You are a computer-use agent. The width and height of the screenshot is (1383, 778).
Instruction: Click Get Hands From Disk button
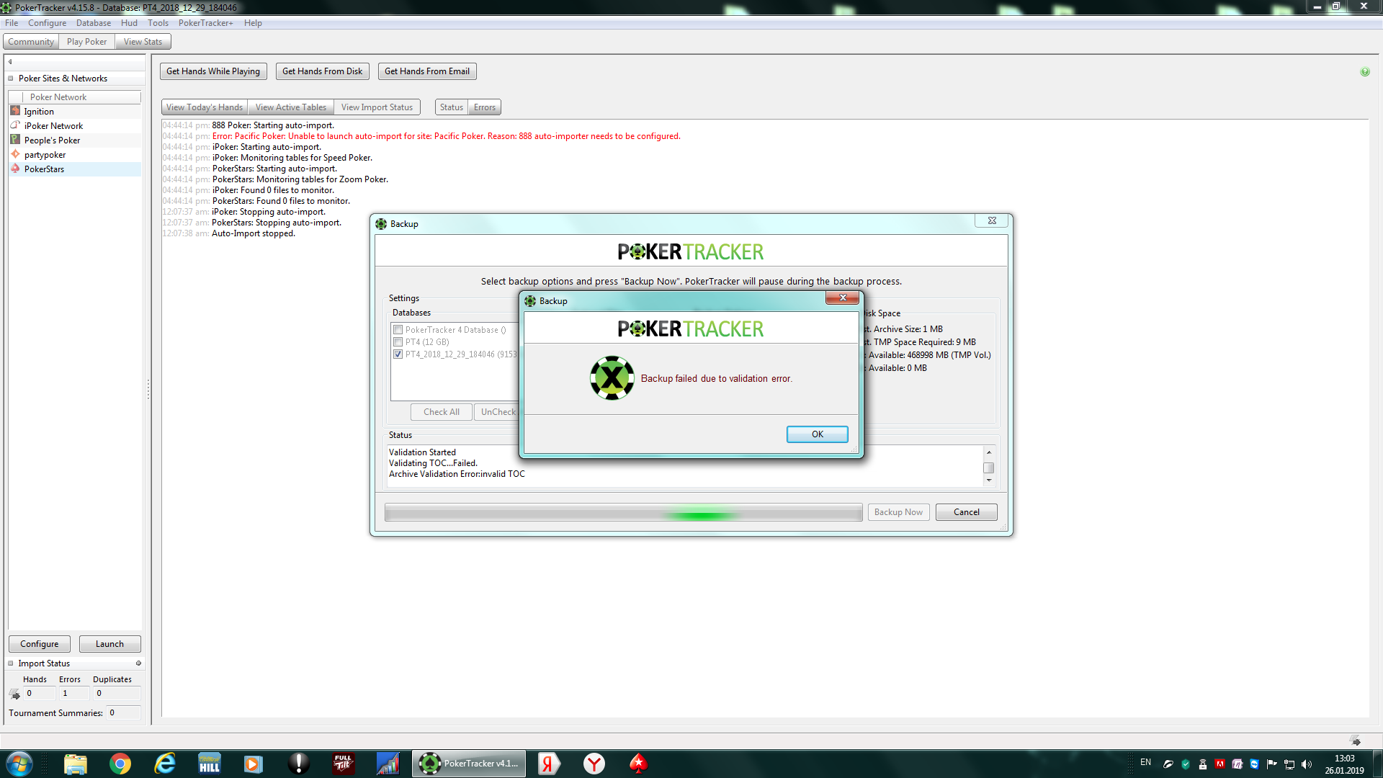pyautogui.click(x=323, y=71)
